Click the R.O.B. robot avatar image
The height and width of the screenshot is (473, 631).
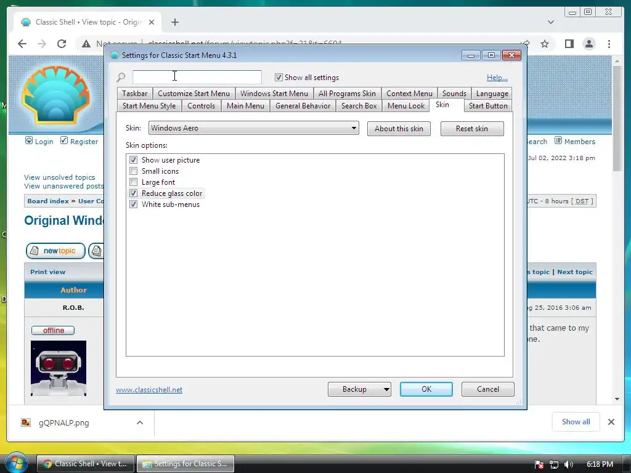click(59, 368)
